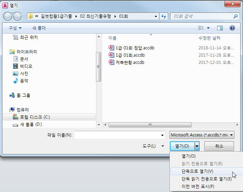Viewport: 243px width, 192px height.
Task: Open the 음악 library folder
Action: coord(24,81)
